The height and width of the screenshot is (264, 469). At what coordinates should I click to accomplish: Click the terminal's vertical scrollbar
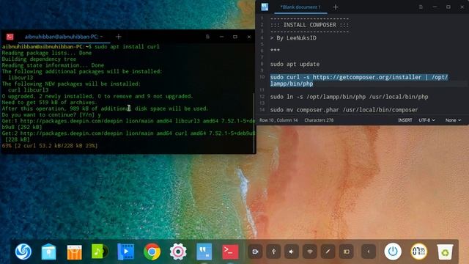point(254,122)
